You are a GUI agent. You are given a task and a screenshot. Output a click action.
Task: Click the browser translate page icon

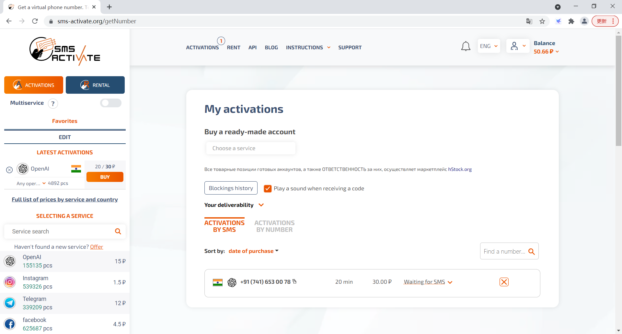(529, 21)
